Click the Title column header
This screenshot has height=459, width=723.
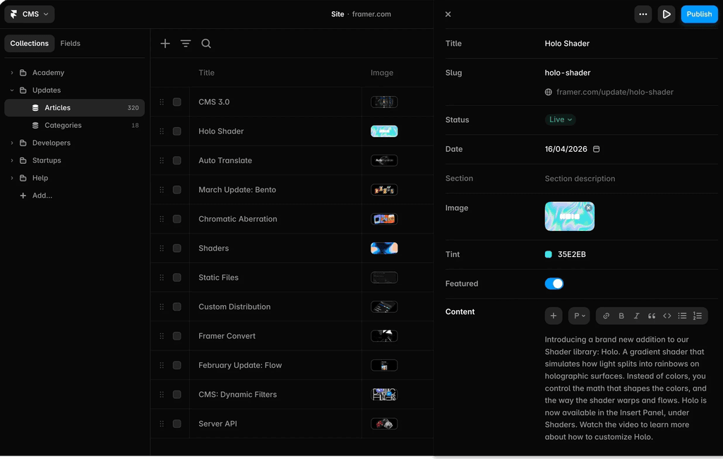point(206,73)
